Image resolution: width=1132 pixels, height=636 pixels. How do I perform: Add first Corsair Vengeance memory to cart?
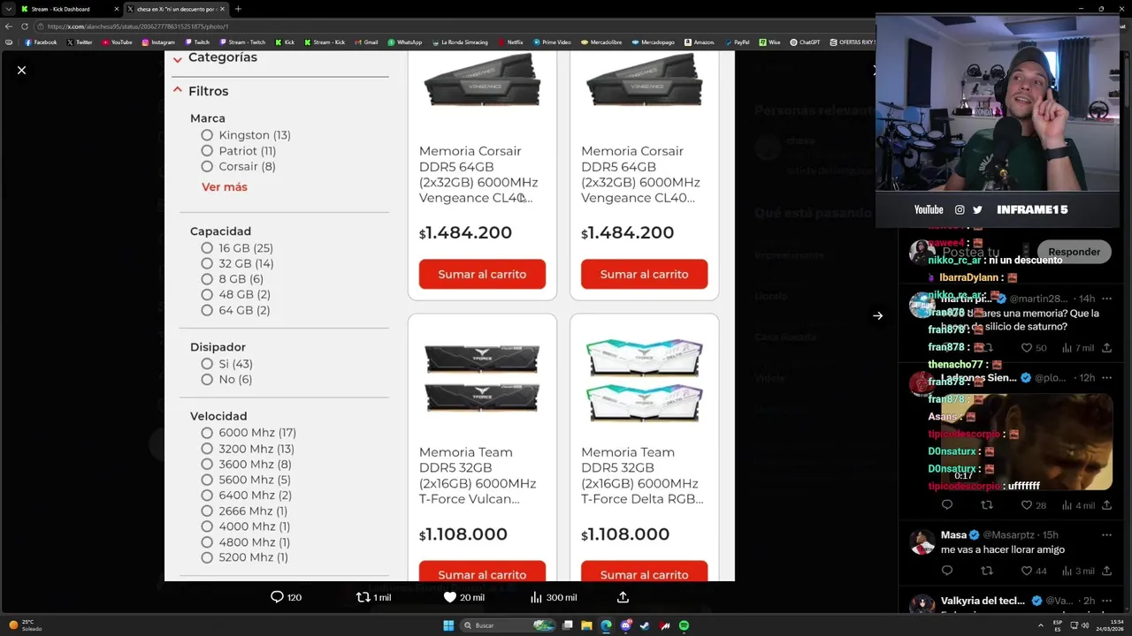[482, 274]
